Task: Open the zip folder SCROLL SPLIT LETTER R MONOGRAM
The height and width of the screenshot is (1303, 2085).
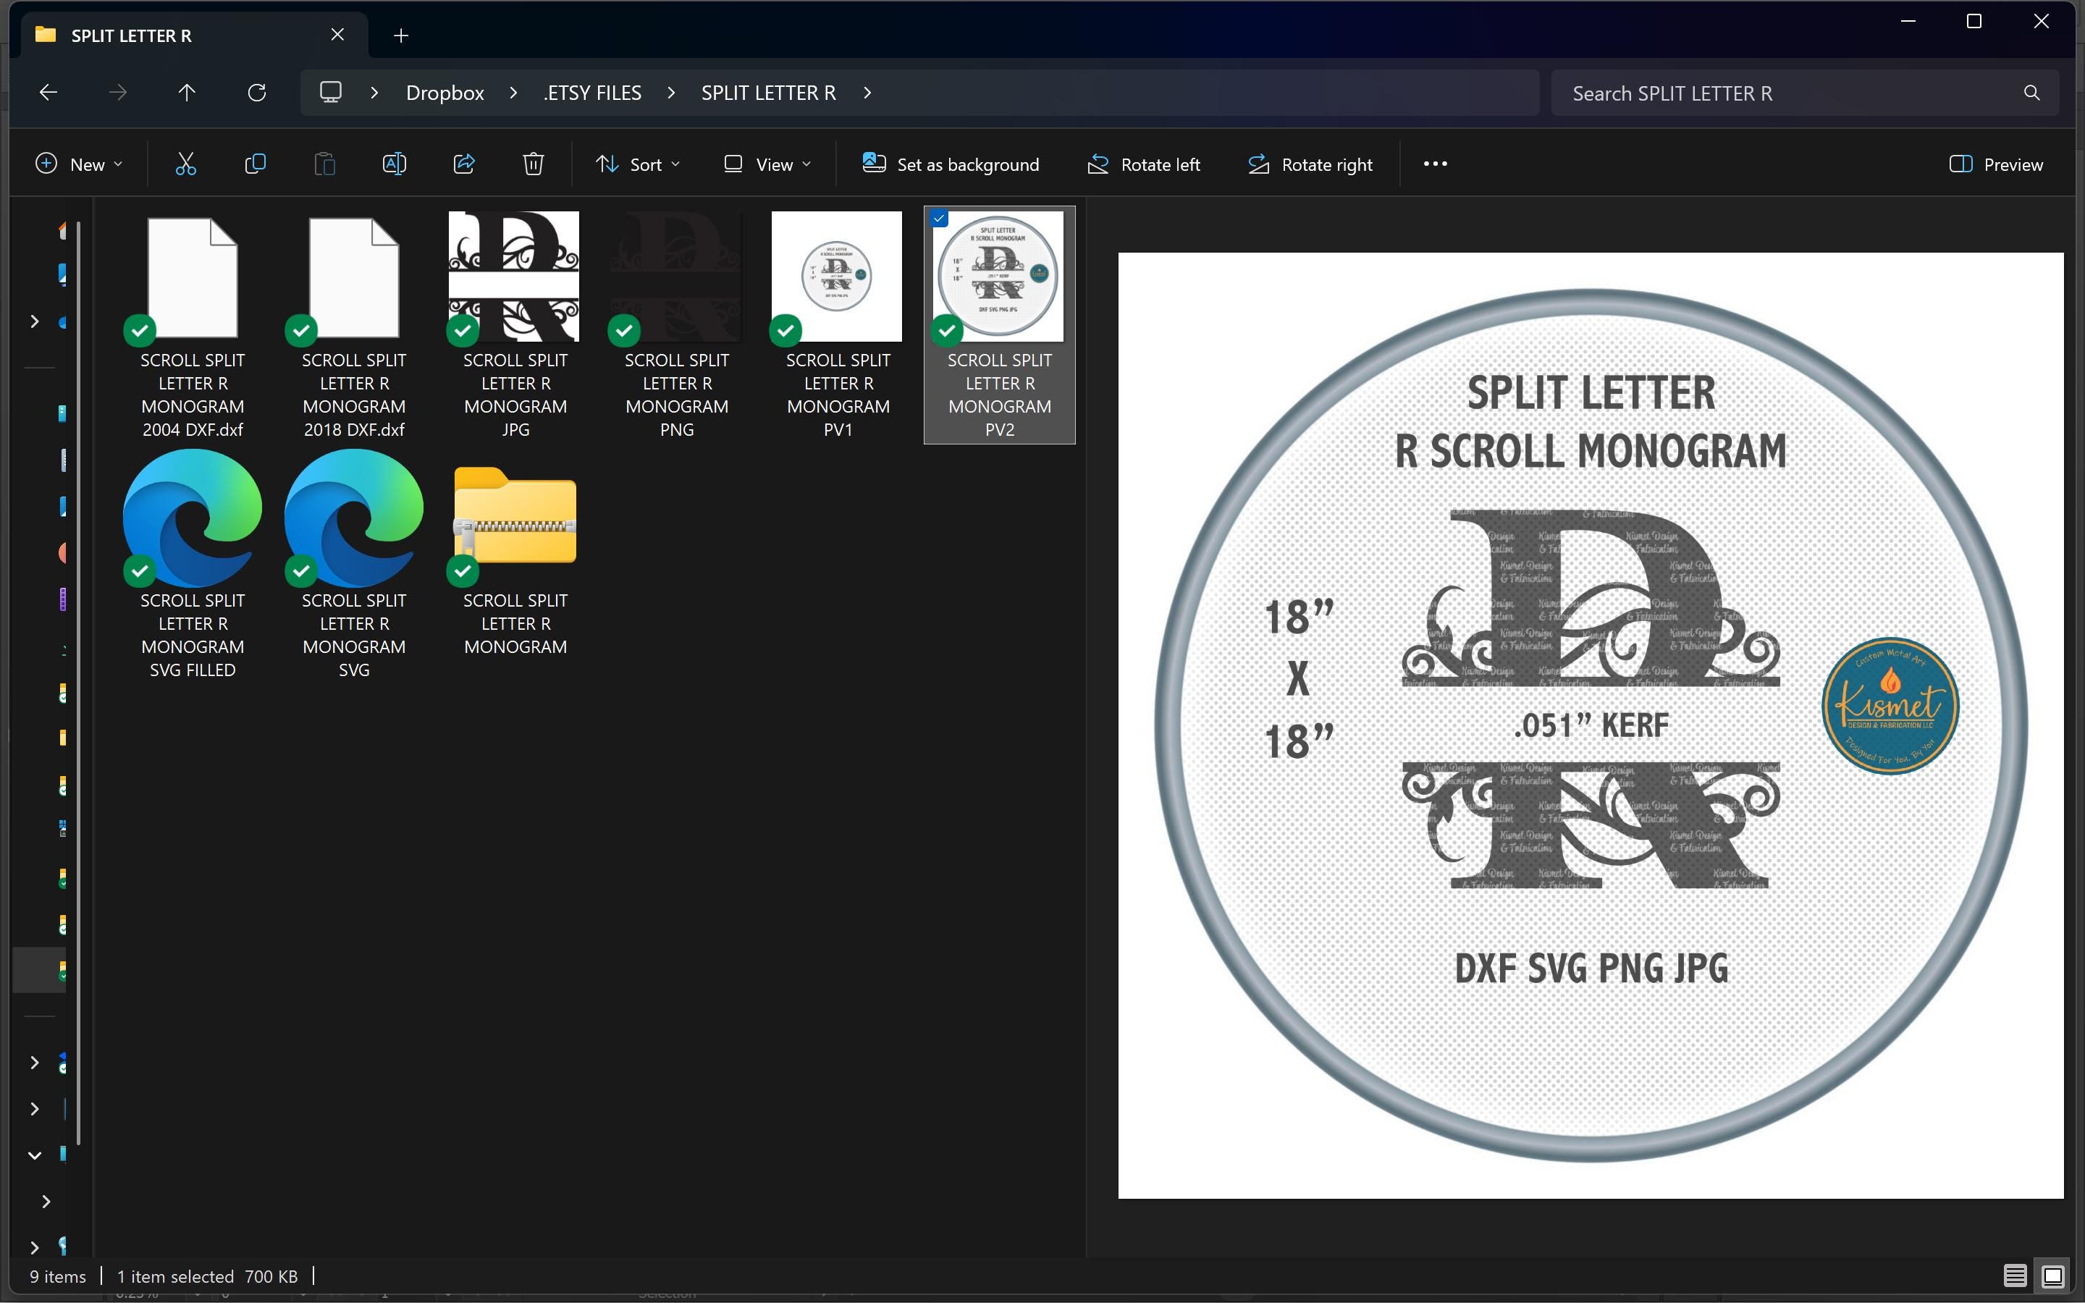Action: pyautogui.click(x=515, y=552)
